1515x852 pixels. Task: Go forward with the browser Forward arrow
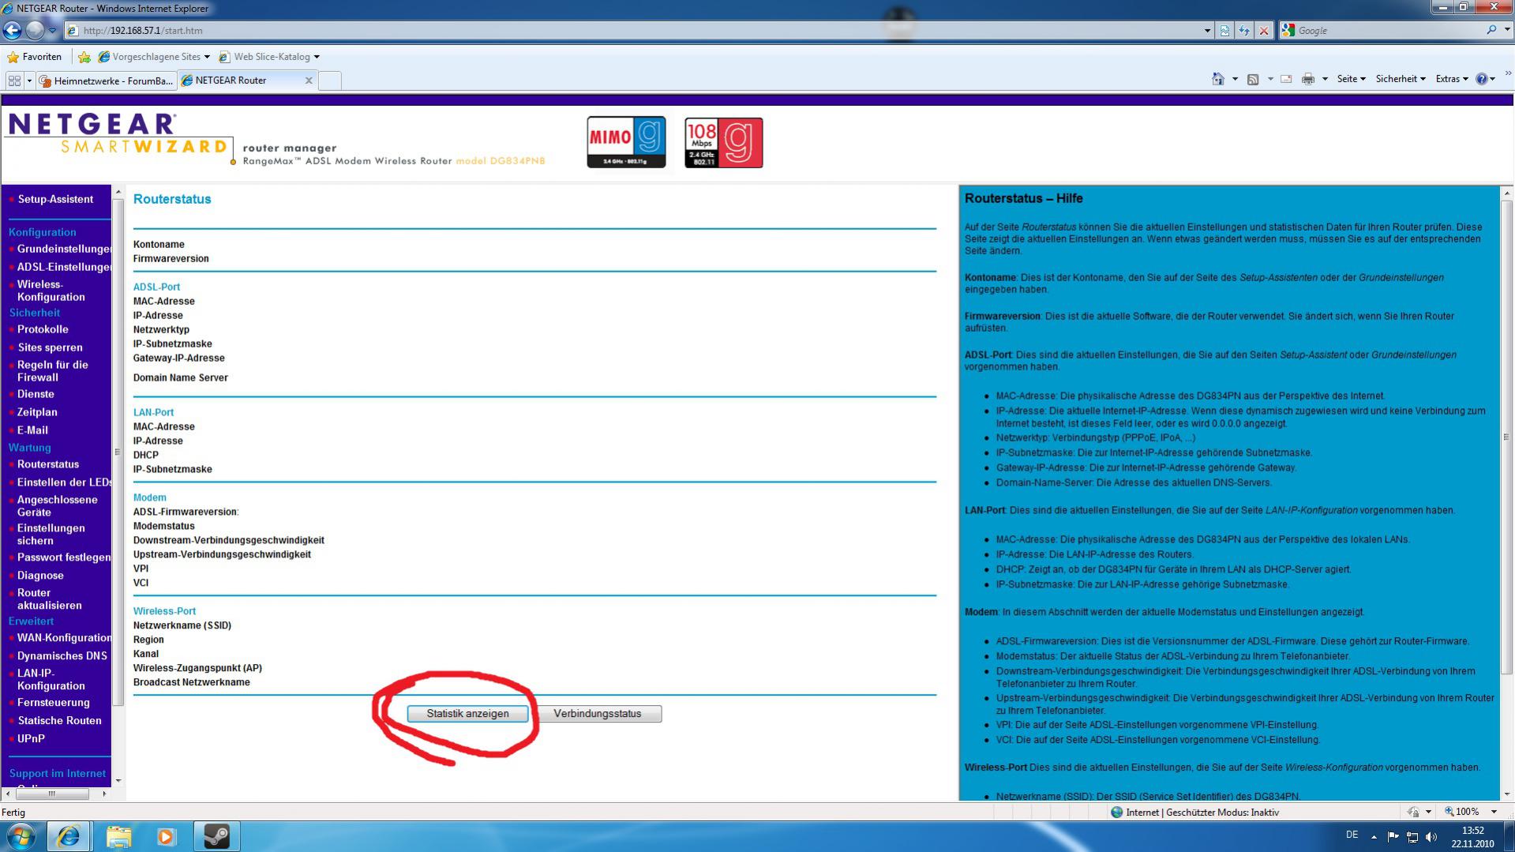tap(35, 30)
